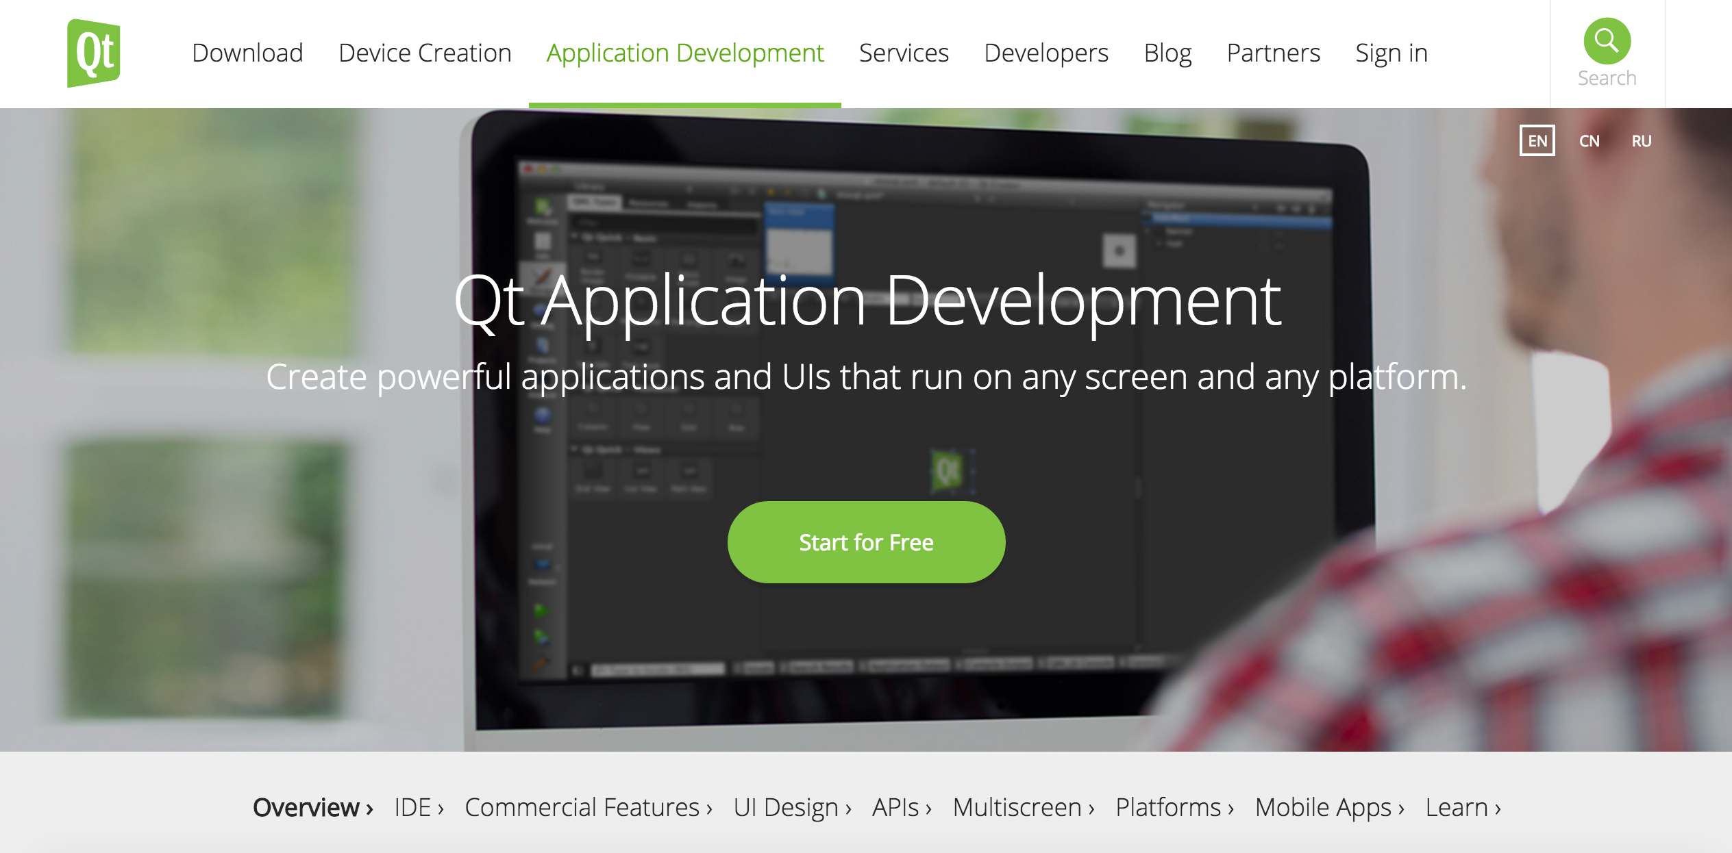
Task: Open the Multiscreen section
Action: [1024, 808]
